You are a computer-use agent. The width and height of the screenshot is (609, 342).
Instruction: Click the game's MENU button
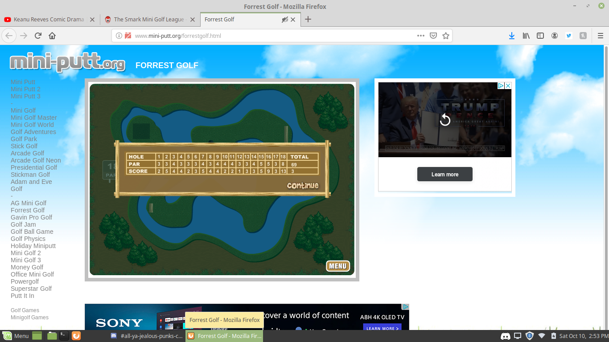pyautogui.click(x=337, y=266)
